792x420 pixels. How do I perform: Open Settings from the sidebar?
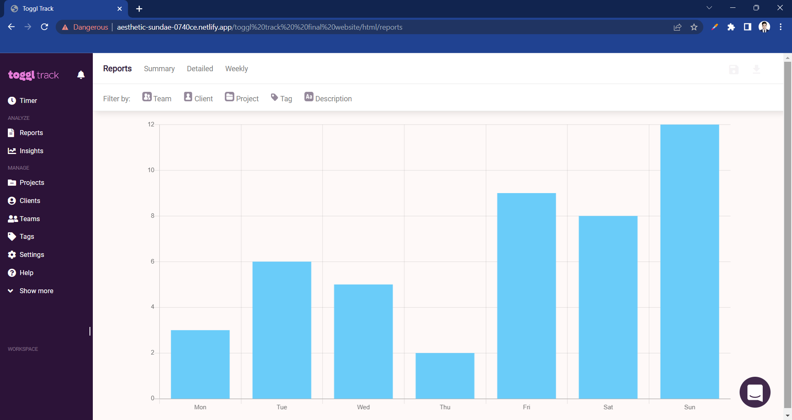[26, 254]
